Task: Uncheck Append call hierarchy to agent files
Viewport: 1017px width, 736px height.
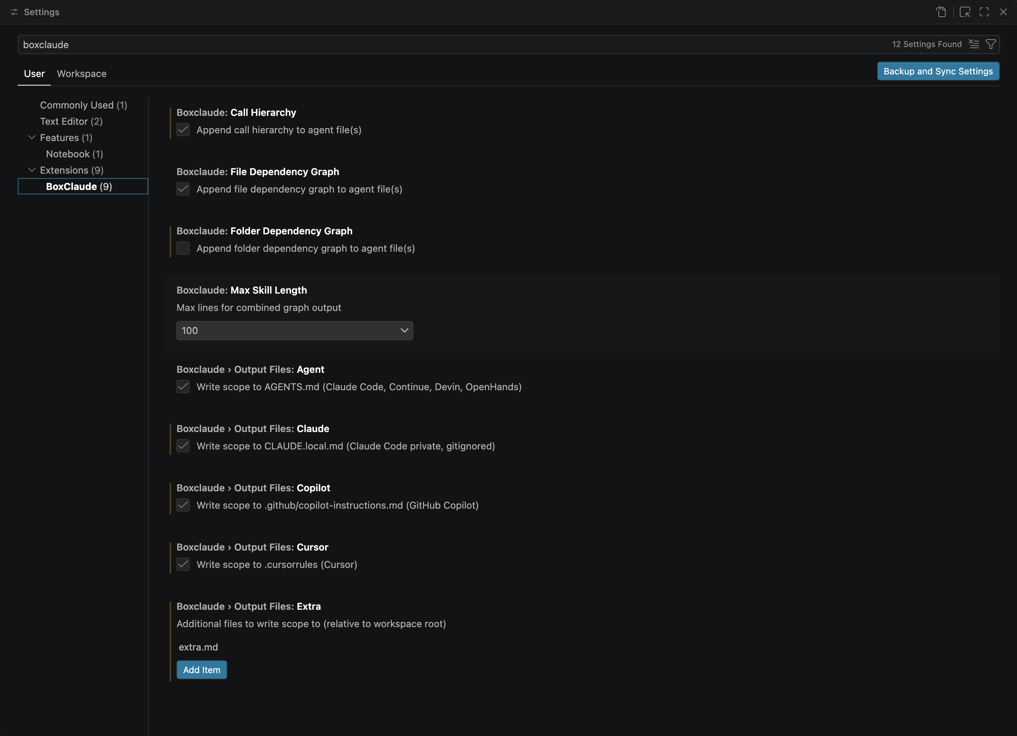Action: click(183, 130)
